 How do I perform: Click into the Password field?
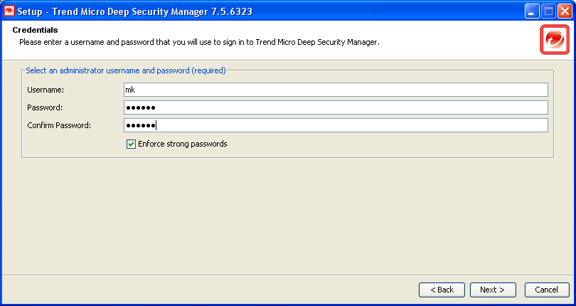(336, 107)
